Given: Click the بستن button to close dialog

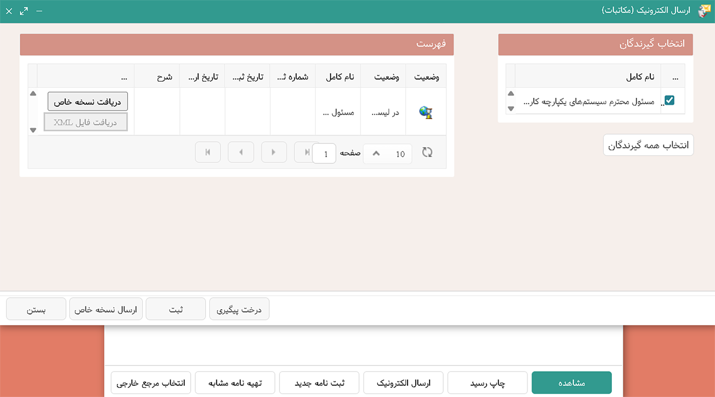Looking at the screenshot, I should [36, 309].
